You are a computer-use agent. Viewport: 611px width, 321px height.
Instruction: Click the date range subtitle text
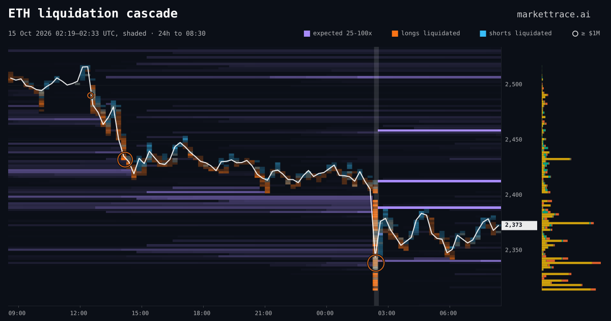pyautogui.click(x=107, y=34)
